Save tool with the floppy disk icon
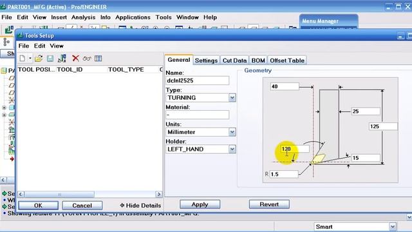 coord(50,59)
